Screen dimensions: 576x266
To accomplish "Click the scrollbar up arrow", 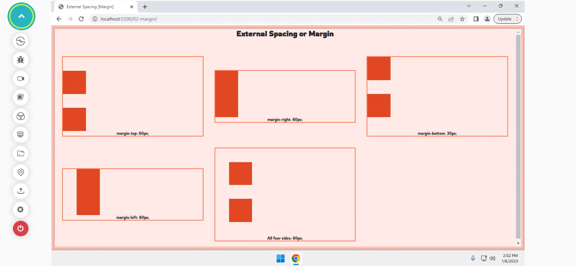I will (518, 32).
